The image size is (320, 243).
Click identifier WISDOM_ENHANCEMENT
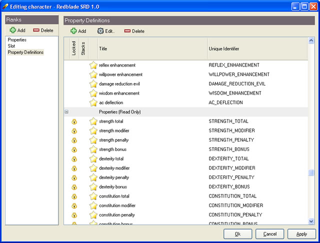(x=235, y=93)
